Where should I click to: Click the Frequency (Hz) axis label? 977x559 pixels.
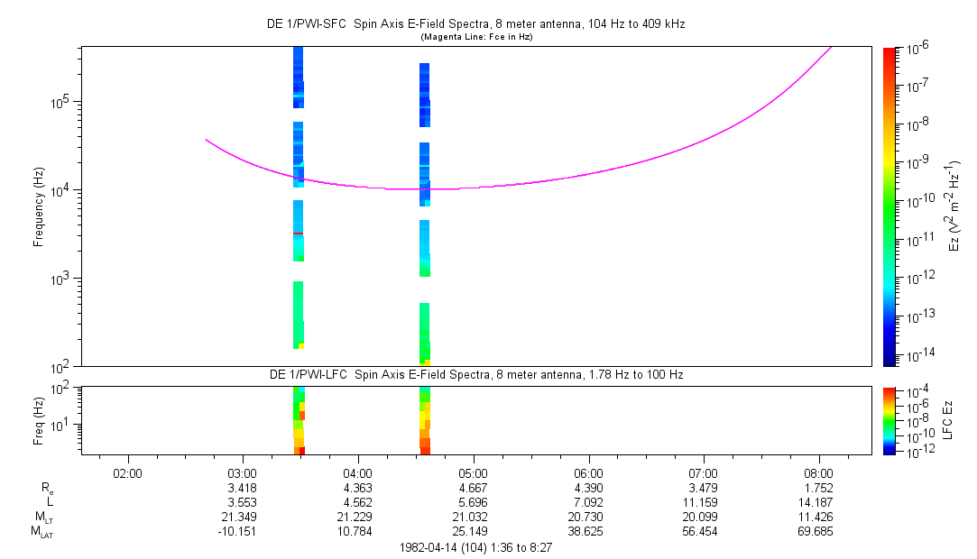coord(39,206)
